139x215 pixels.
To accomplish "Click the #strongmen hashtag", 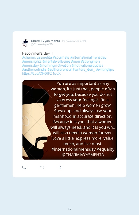I will click(90, 61).
